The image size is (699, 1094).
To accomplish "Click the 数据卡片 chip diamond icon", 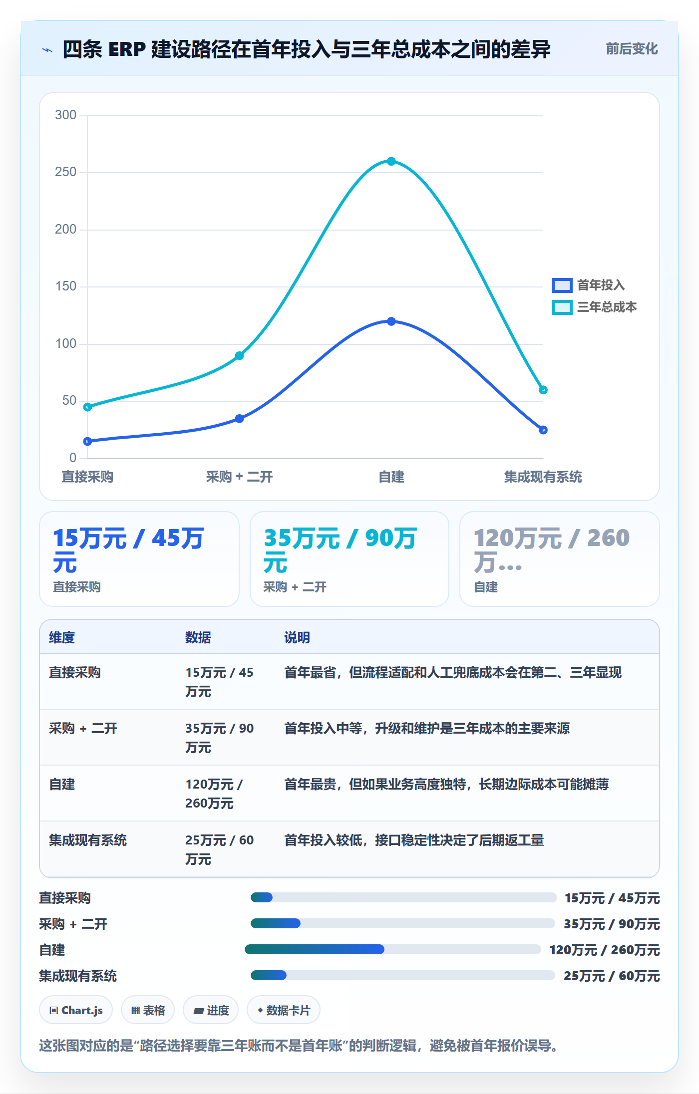I will tap(260, 1010).
